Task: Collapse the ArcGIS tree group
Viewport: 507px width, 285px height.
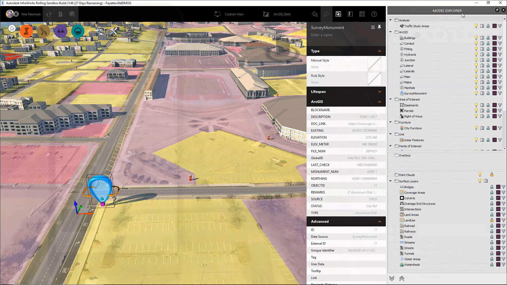Action: (391, 32)
